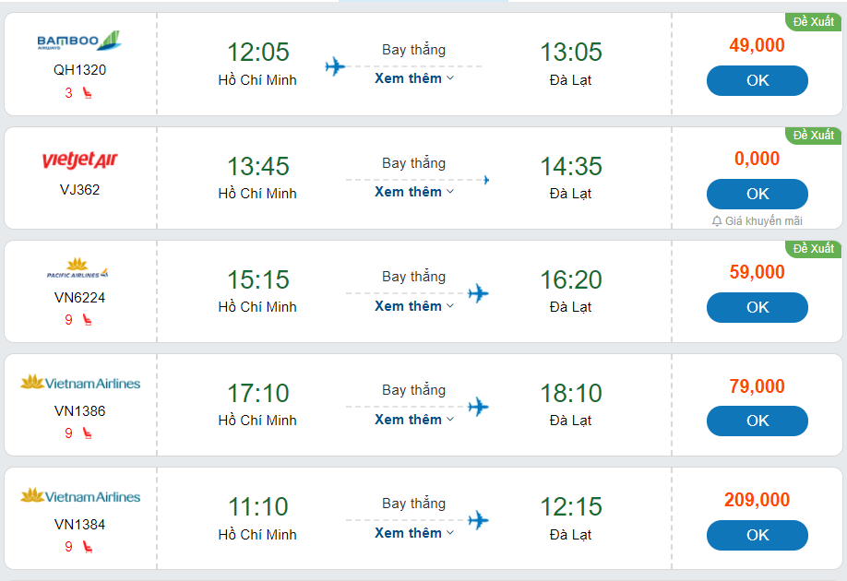This screenshot has height=581, width=847.
Task: Click the Bamboo Airways logo
Action: click(79, 41)
